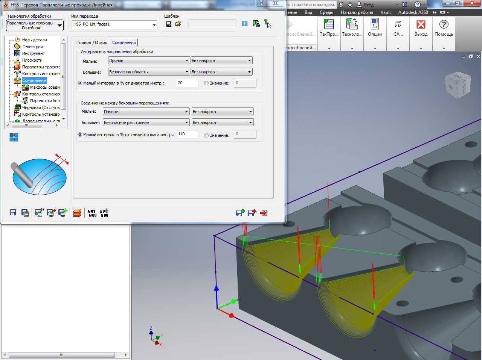
Task: Click the red exit arrow icon
Action: 264,213
